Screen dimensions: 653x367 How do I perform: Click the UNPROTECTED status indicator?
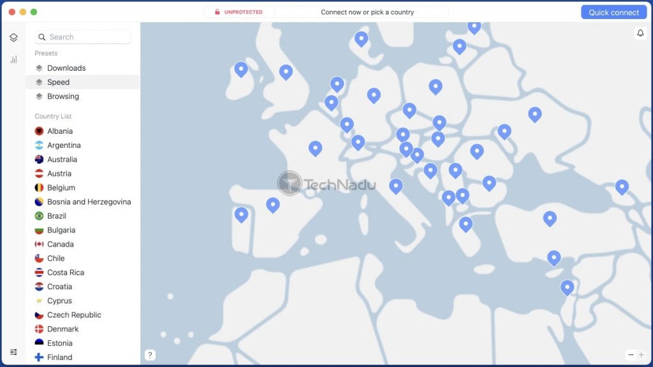[x=239, y=12]
